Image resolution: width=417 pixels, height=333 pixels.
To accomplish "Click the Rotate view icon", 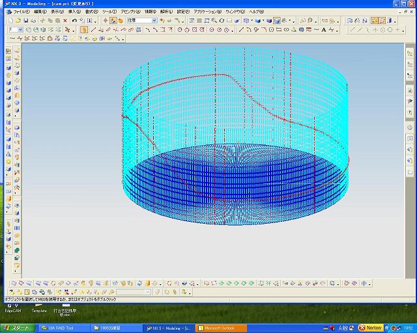I will coord(222,21).
